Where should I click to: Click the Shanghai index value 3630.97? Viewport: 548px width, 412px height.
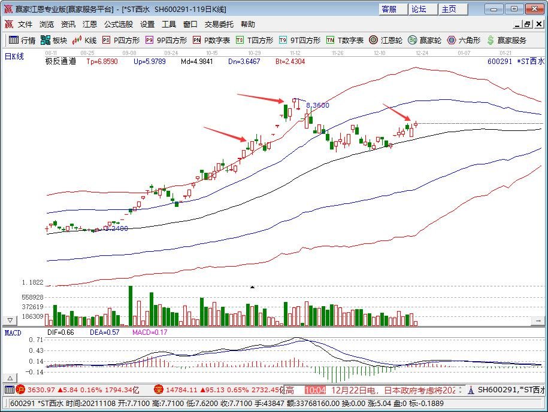pos(41,390)
